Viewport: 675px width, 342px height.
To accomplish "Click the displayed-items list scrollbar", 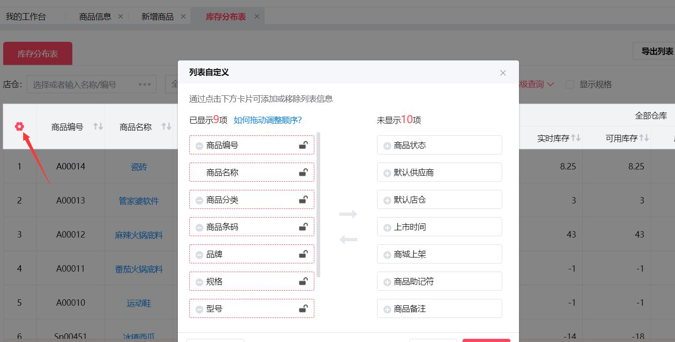I will pos(318,204).
